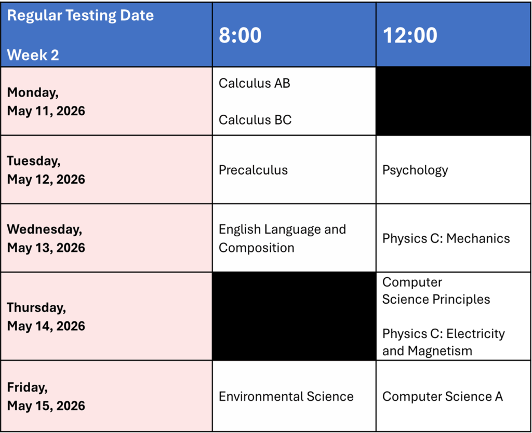Click the English Language and Composition entry

282,238
